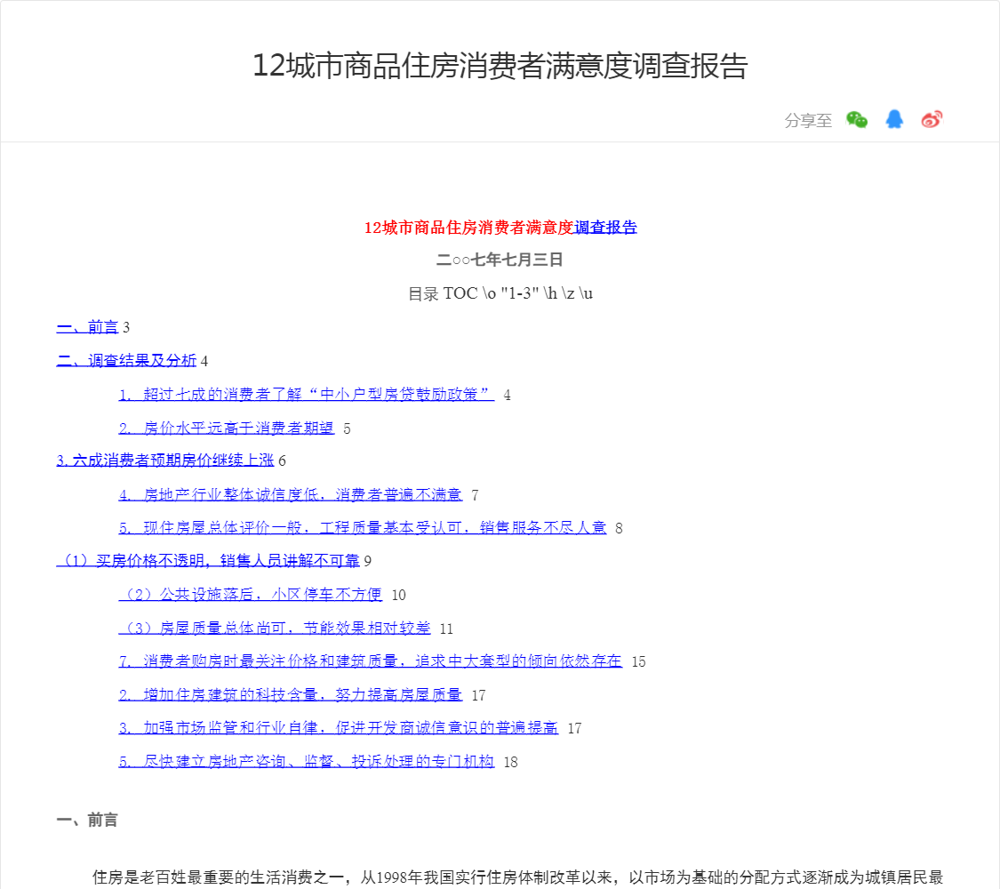The height and width of the screenshot is (889, 1000).
Task: Open link 房地产行业整体诚信度低
Action: coord(290,495)
